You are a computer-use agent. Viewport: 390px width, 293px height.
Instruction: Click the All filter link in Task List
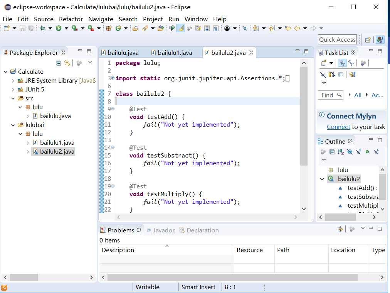358,95
